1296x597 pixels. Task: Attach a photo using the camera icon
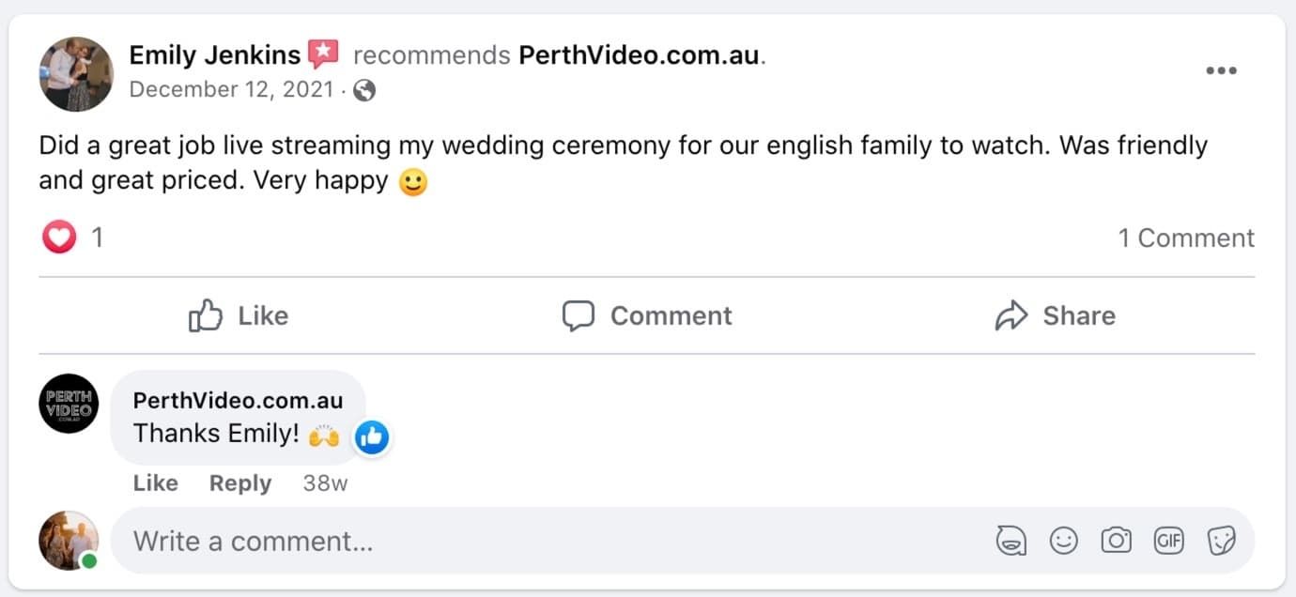pos(1116,541)
